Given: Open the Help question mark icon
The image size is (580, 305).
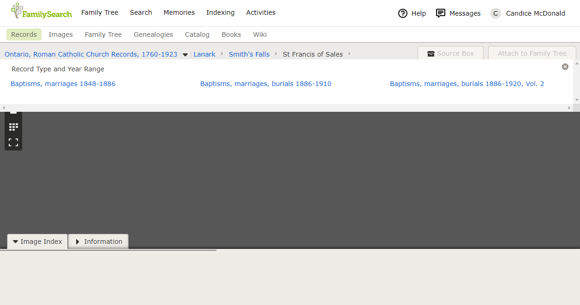Looking at the screenshot, I should coord(403,13).
